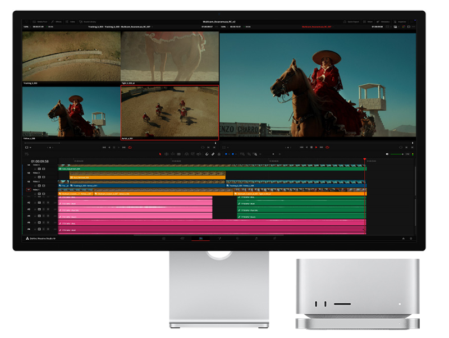Go to the home project manager icon
Image resolution: width=449 pixels, height=338 pixels.
[402, 239]
